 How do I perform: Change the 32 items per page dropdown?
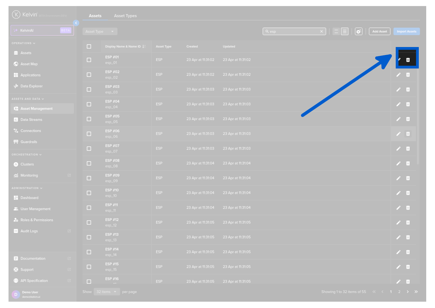[x=107, y=292]
